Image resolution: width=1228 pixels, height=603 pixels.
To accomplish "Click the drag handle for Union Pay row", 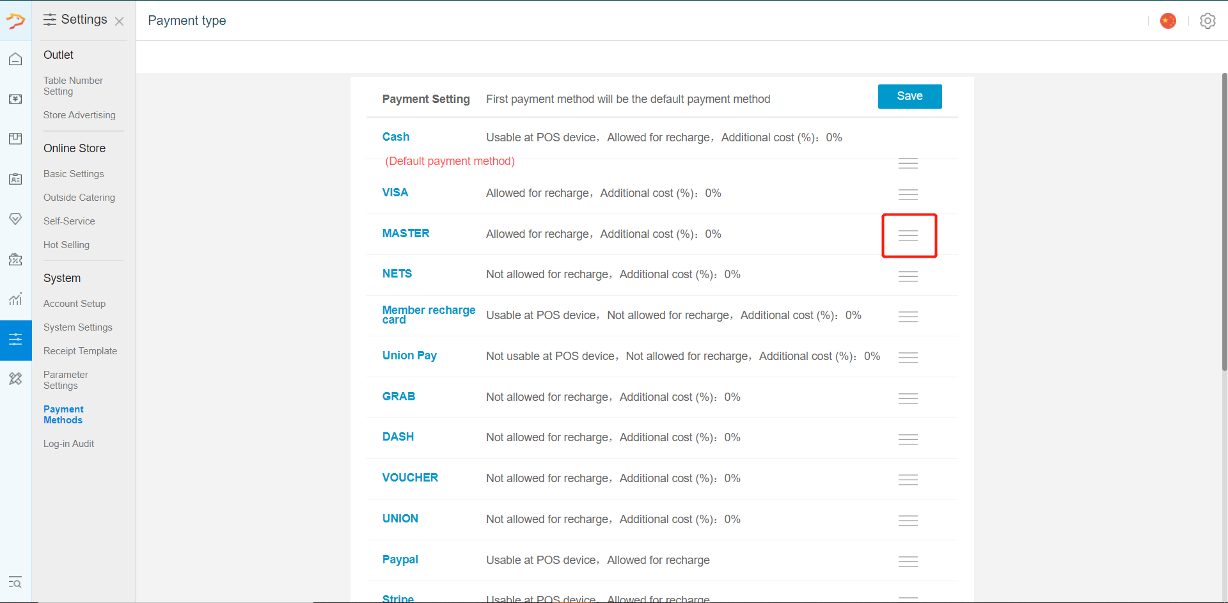I will 908,357.
